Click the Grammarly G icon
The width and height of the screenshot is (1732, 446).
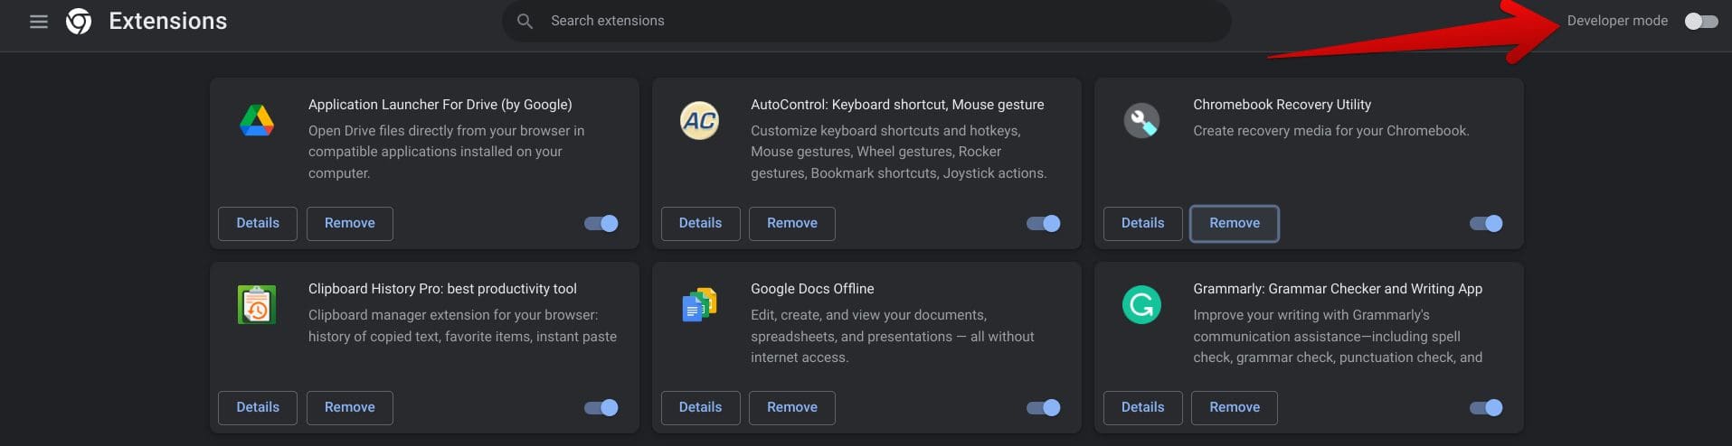pyautogui.click(x=1141, y=305)
